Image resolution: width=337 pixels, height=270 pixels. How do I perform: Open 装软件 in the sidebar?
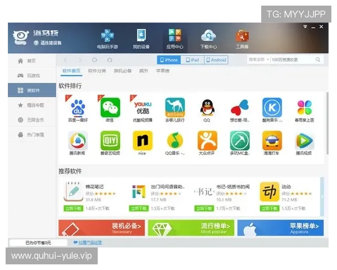pyautogui.click(x=32, y=90)
